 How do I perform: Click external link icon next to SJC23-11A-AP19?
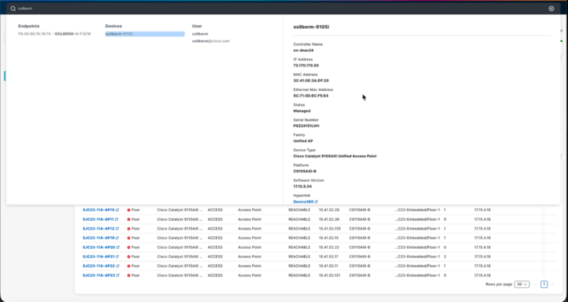[118, 238]
